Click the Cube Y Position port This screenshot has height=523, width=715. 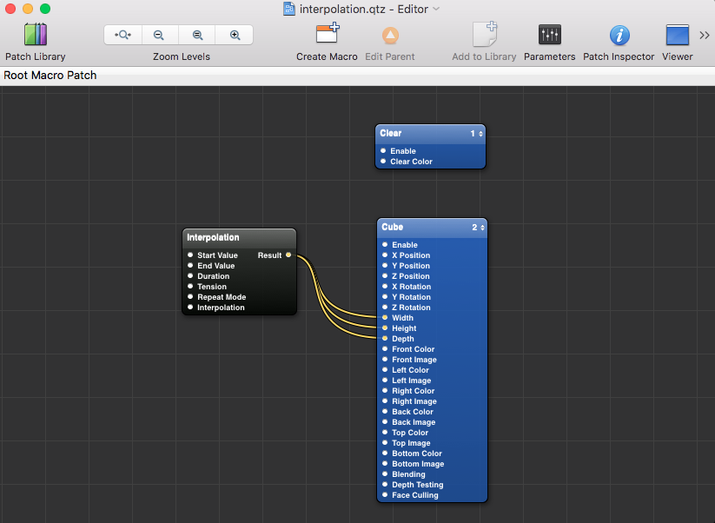385,265
